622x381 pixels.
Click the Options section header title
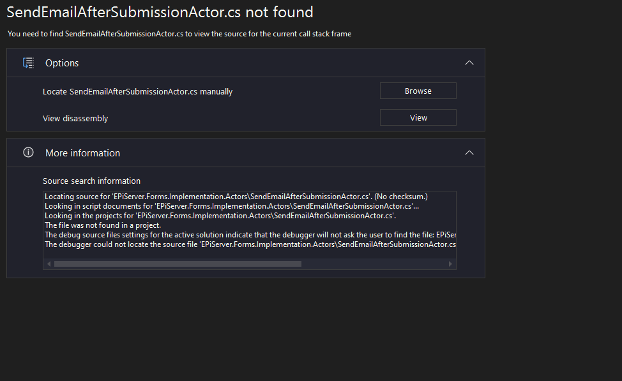[x=62, y=63]
